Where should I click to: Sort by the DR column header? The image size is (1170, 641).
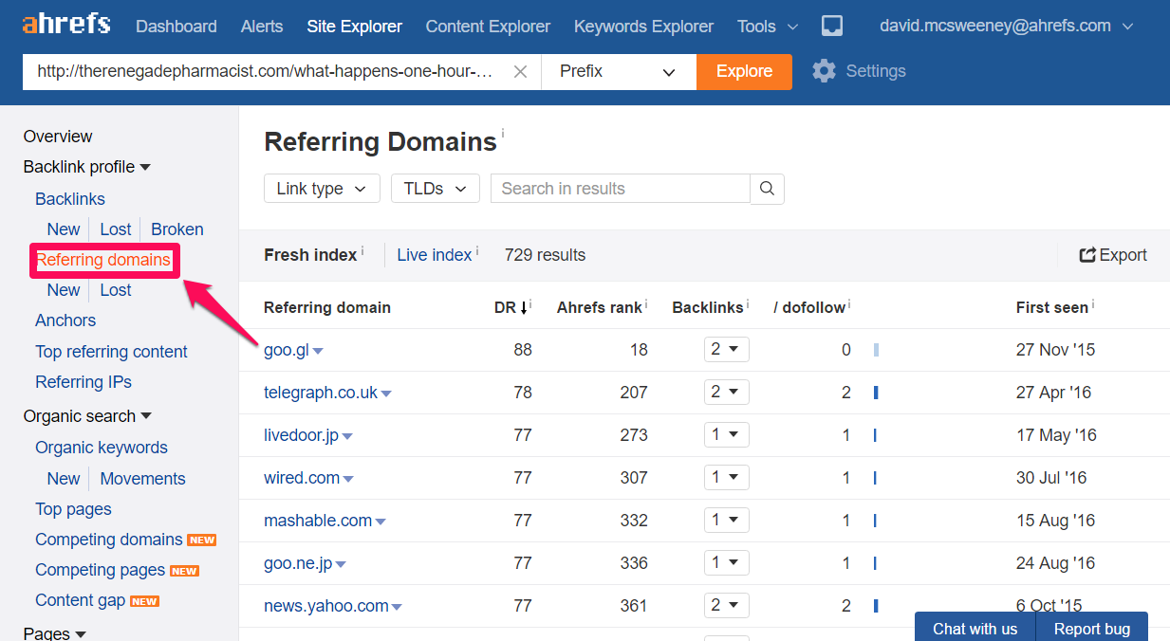[511, 307]
